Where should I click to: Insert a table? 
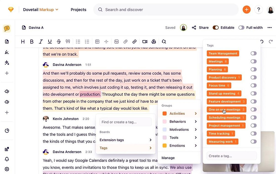point(97,42)
